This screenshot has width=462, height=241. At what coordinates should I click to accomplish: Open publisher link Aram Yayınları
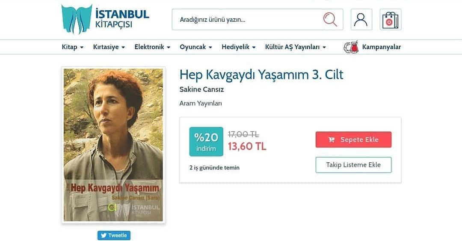coord(201,103)
